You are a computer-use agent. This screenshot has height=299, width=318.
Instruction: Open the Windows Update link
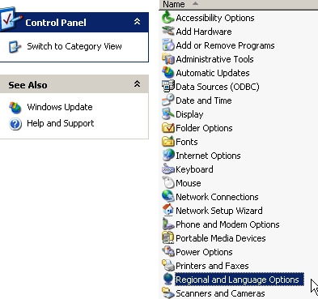point(60,107)
